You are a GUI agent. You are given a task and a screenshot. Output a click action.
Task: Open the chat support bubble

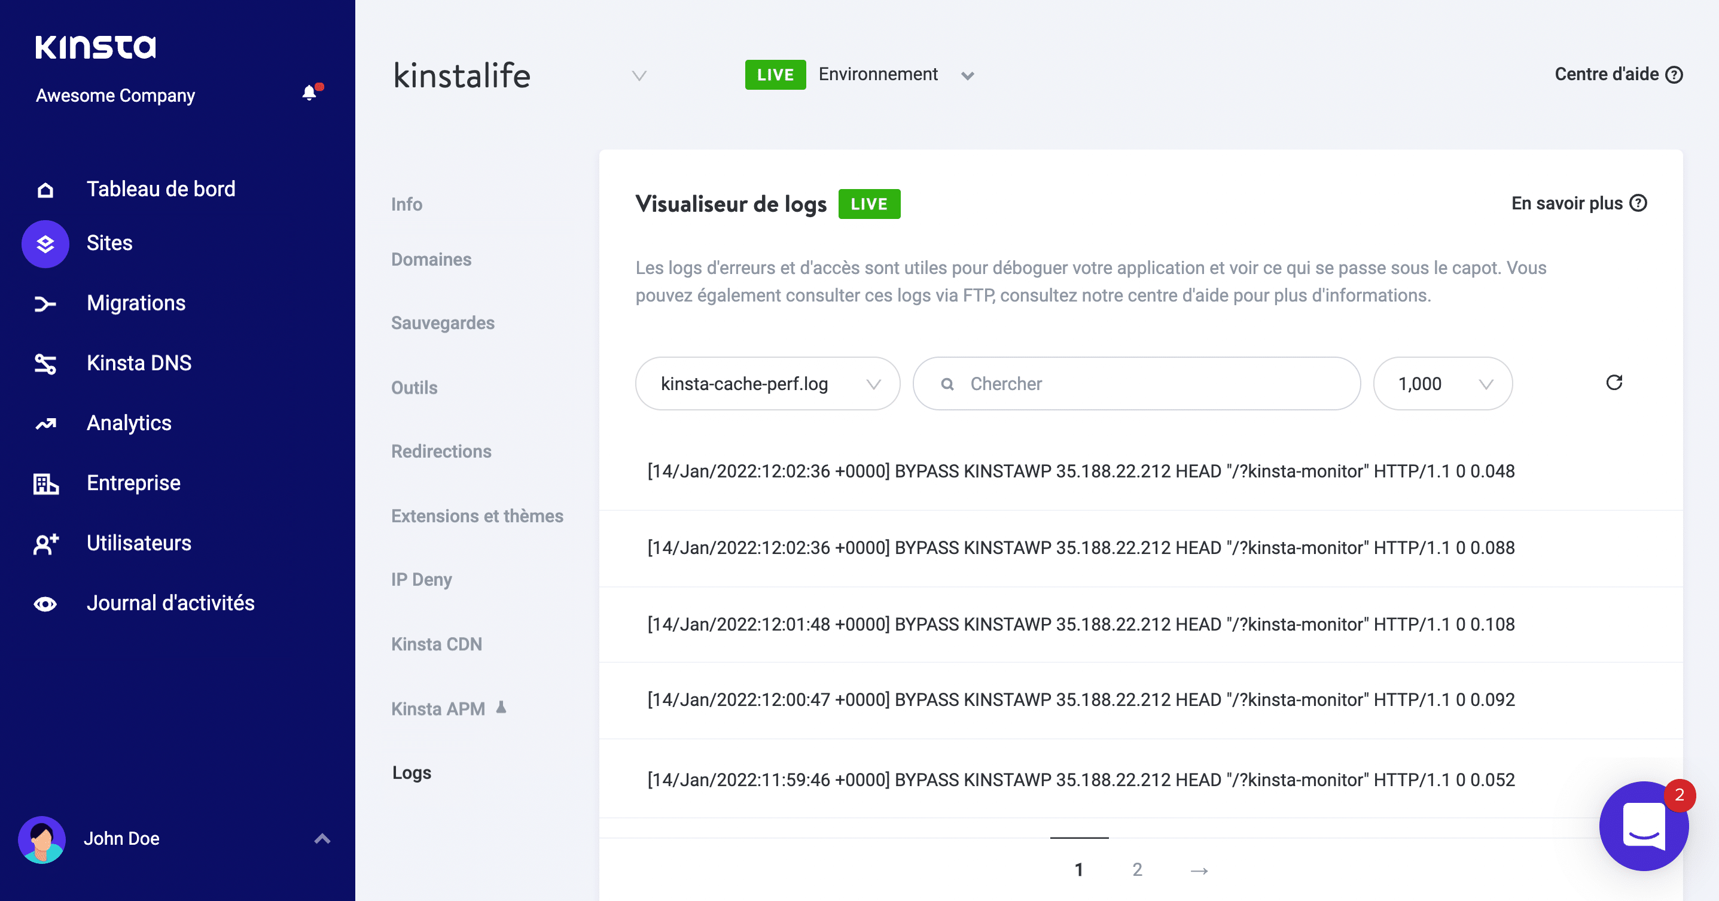click(1645, 826)
